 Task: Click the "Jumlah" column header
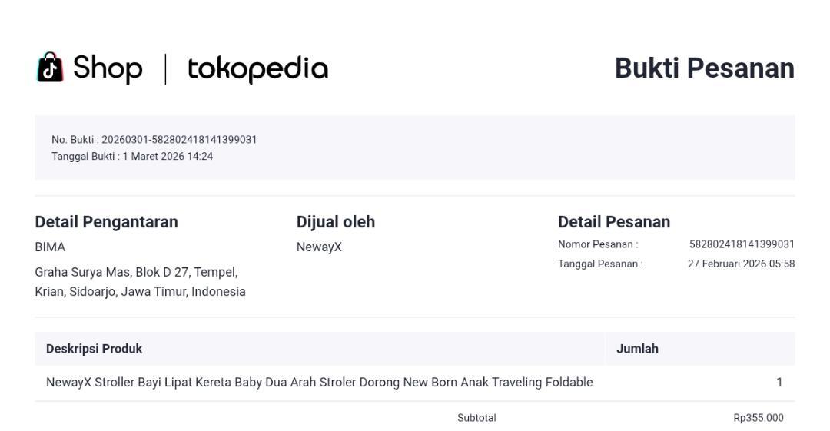(637, 349)
